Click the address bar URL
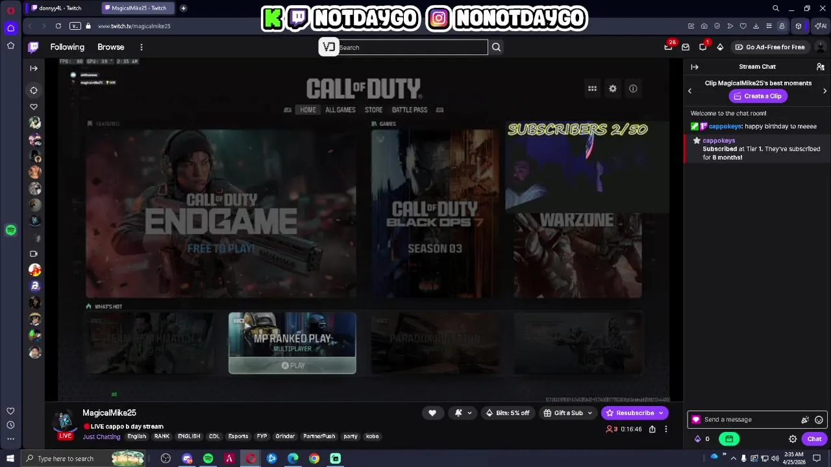831x467 pixels. [134, 26]
